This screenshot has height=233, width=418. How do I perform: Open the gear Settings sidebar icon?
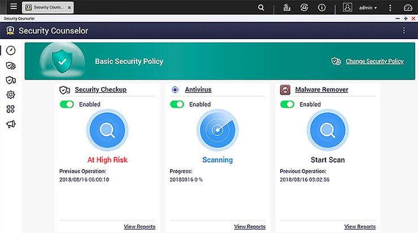(x=10, y=95)
